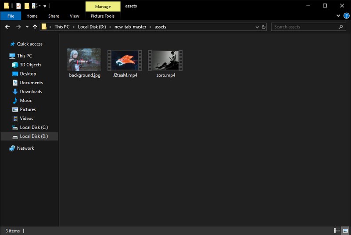Select Downloads in the navigation pane
351x235 pixels.
click(x=31, y=91)
